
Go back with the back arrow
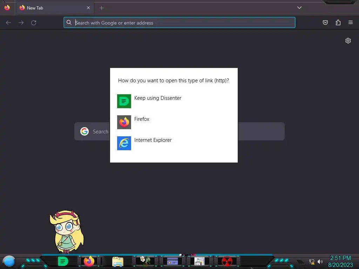pyautogui.click(x=8, y=23)
